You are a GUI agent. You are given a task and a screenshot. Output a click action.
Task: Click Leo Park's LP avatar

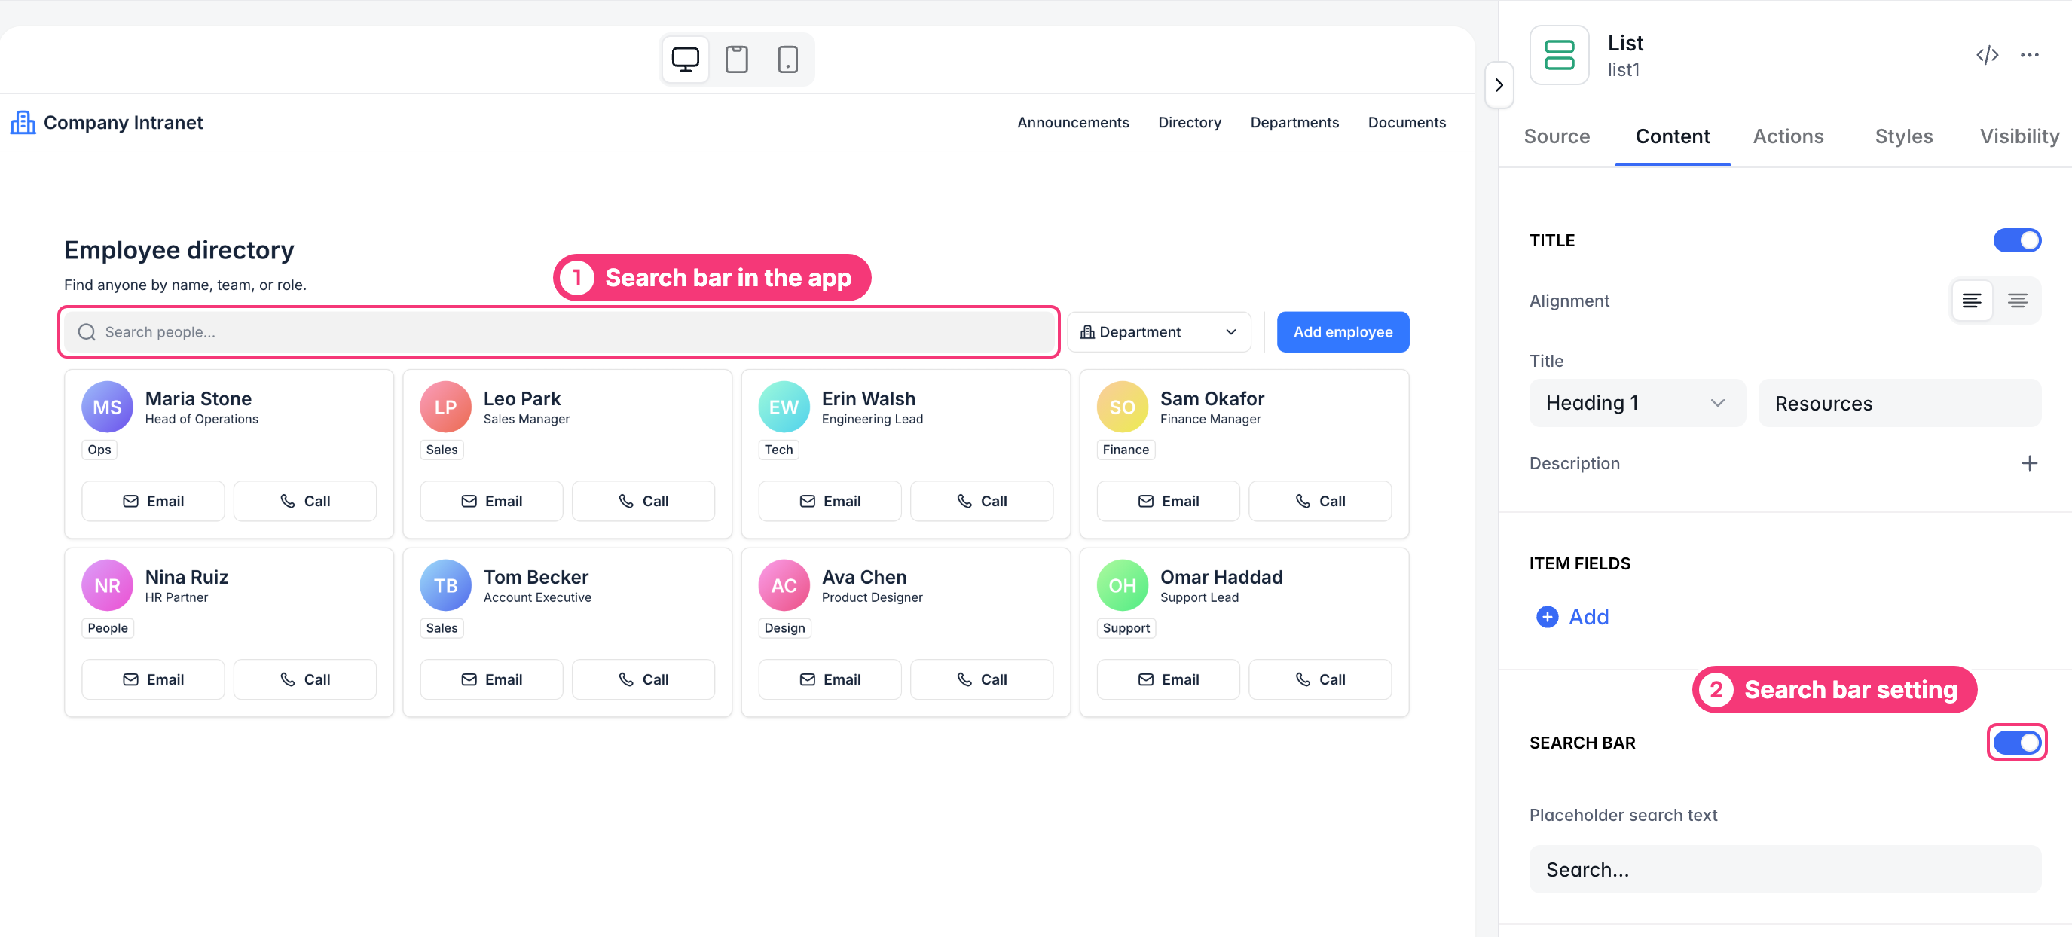445,407
